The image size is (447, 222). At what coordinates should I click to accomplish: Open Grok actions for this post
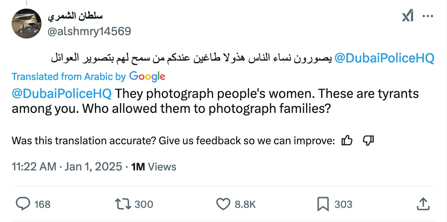pos(407,16)
